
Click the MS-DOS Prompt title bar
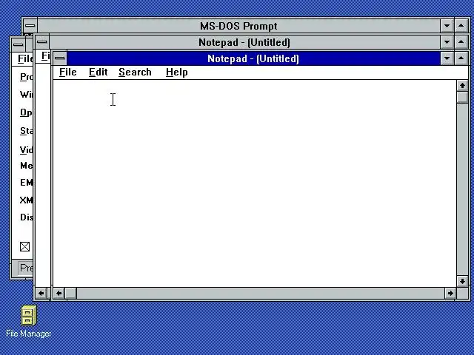(x=238, y=26)
